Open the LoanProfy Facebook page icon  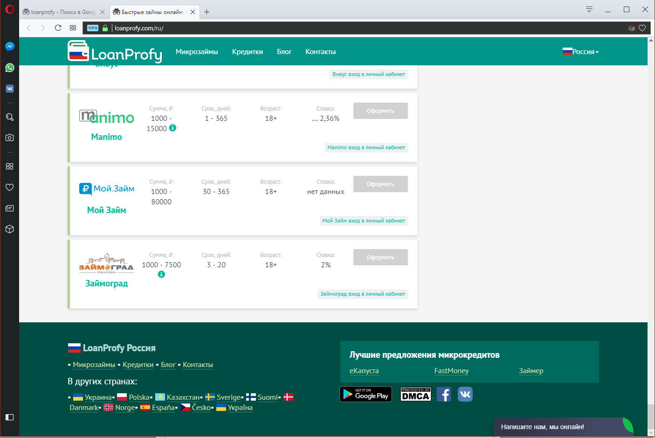pyautogui.click(x=444, y=394)
